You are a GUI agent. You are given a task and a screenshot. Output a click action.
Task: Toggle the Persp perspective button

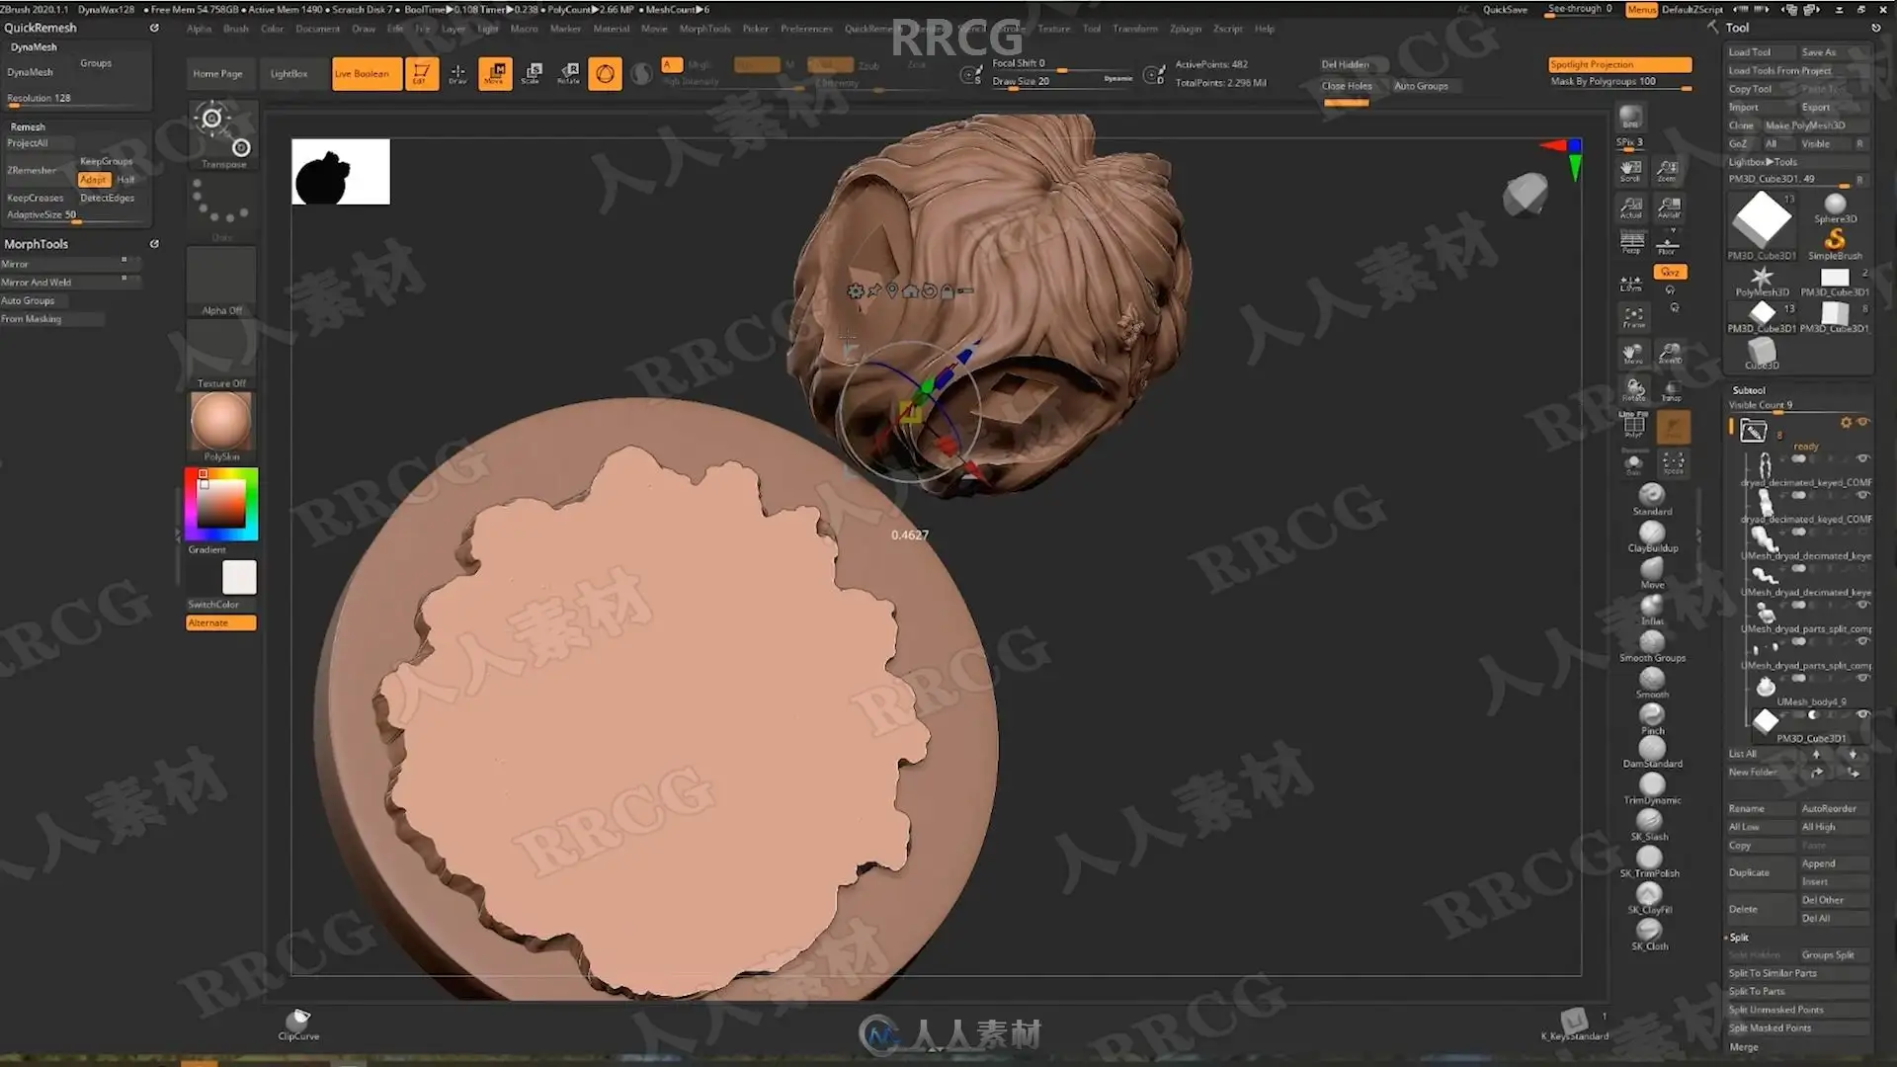click(x=1631, y=243)
